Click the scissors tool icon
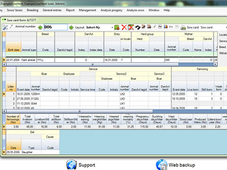Viewport: 227px width, 170px height. [x=5, y=27]
